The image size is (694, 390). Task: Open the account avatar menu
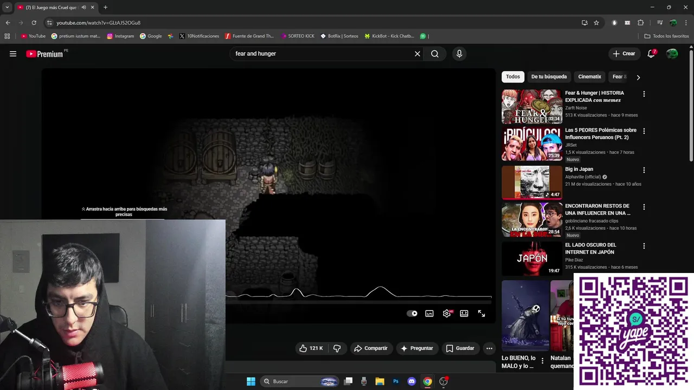pyautogui.click(x=672, y=54)
